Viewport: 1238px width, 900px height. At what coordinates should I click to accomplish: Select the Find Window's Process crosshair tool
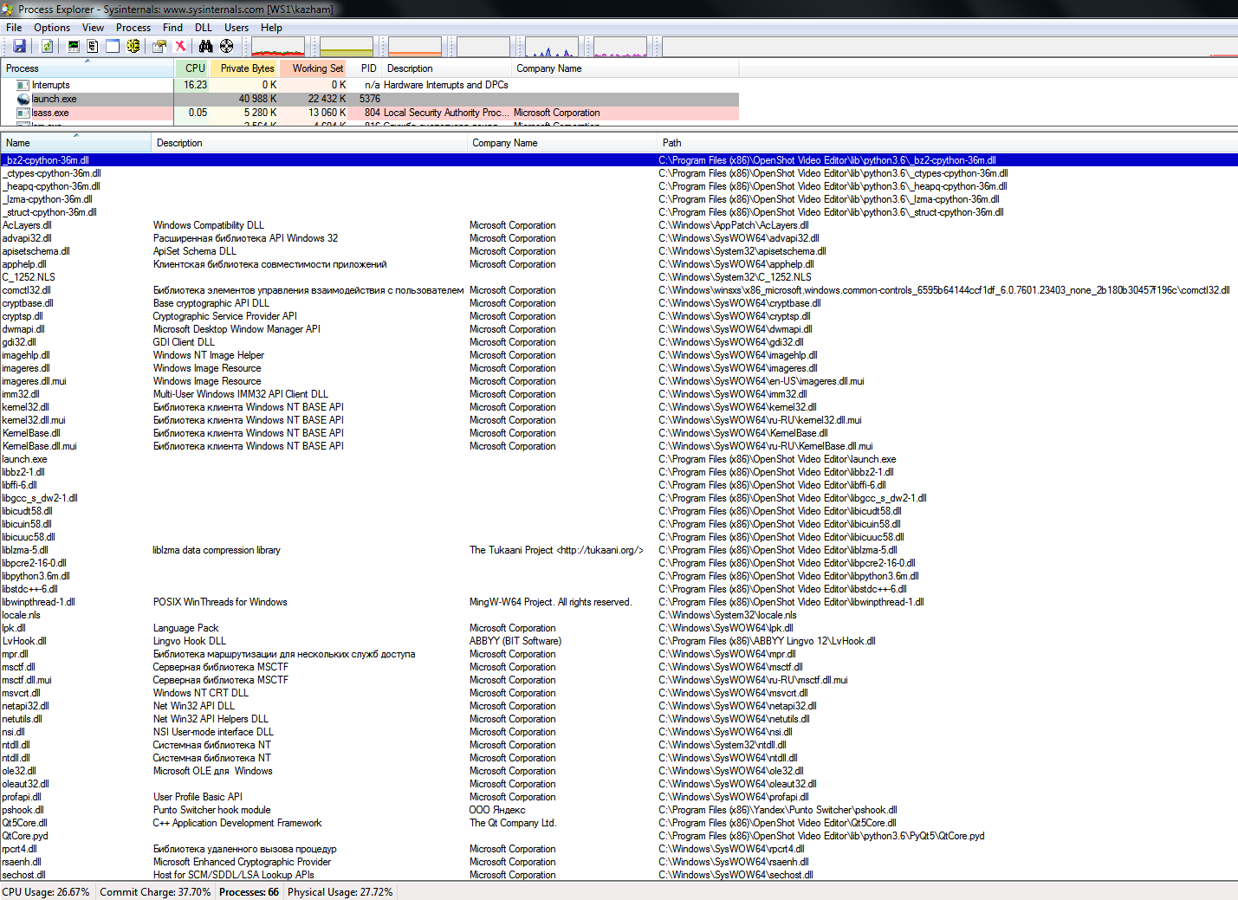[226, 46]
